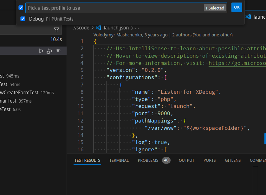Open the breadcrumb ellipsis symbol dropdown
The width and height of the screenshot is (266, 195).
[137, 28]
